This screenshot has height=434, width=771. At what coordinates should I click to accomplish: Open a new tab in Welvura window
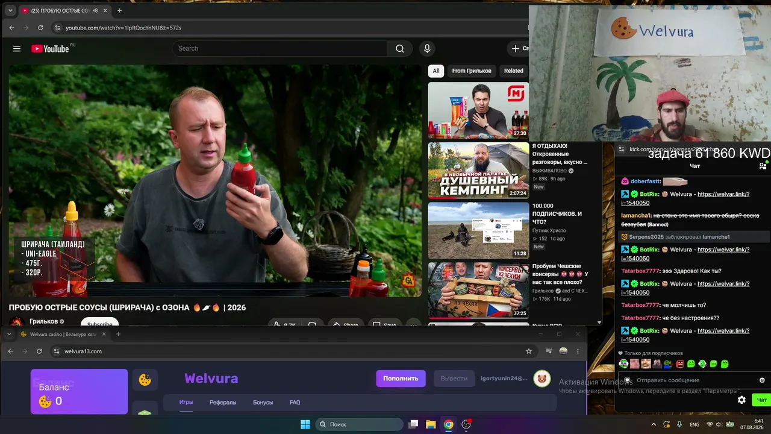tap(118, 334)
